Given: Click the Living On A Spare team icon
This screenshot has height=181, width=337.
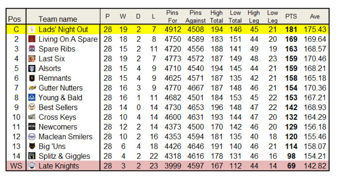Looking at the screenshot, I should click(x=32, y=39).
